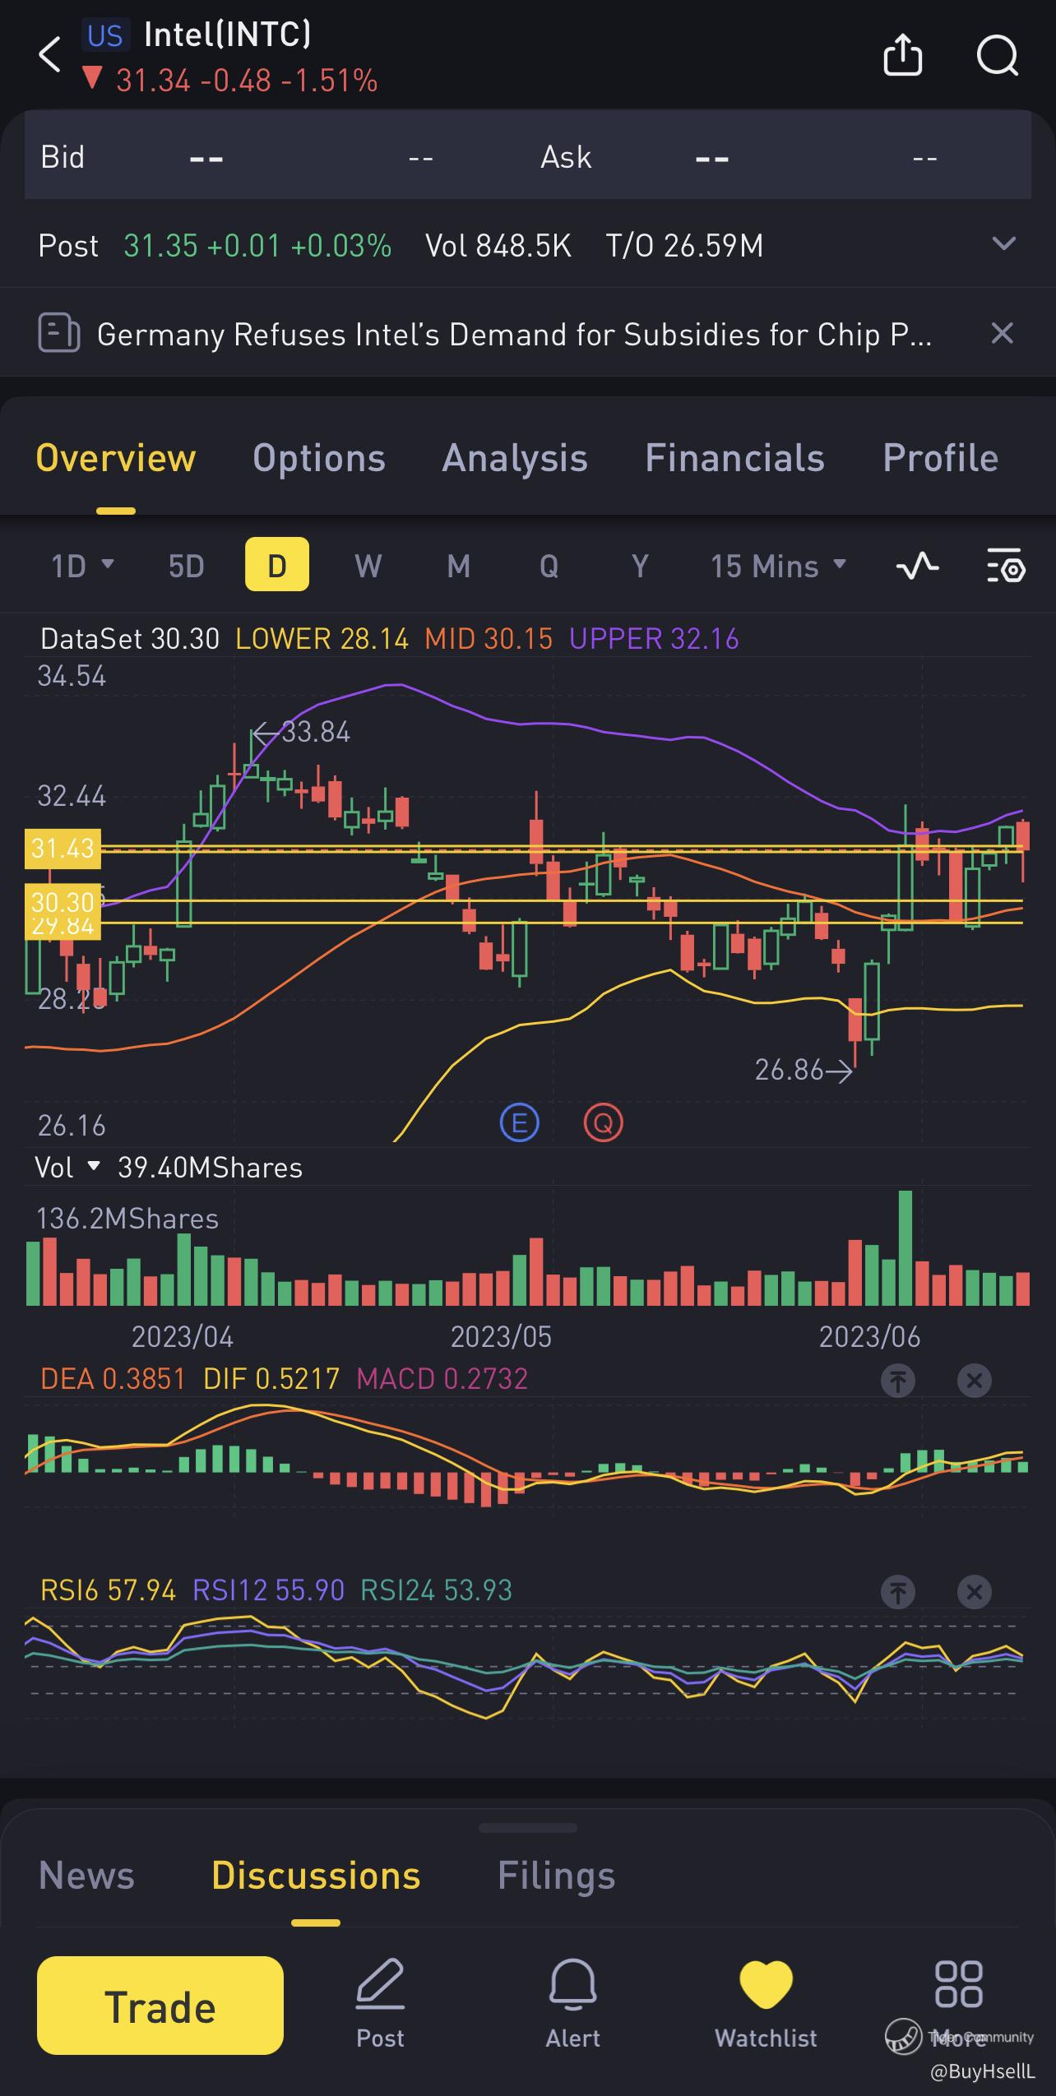Image resolution: width=1056 pixels, height=2096 pixels.
Task: Dismiss the Germany subsidies news banner
Action: coord(1002,333)
